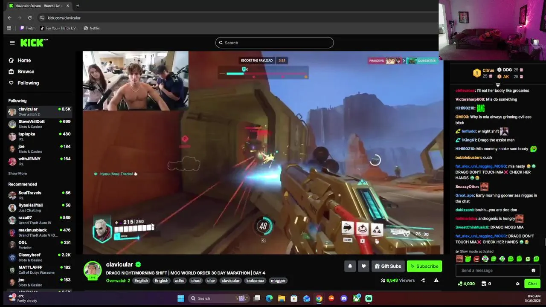The width and height of the screenshot is (546, 307).
Task: Open MATTLAFFF recommended channel
Action: point(39,269)
